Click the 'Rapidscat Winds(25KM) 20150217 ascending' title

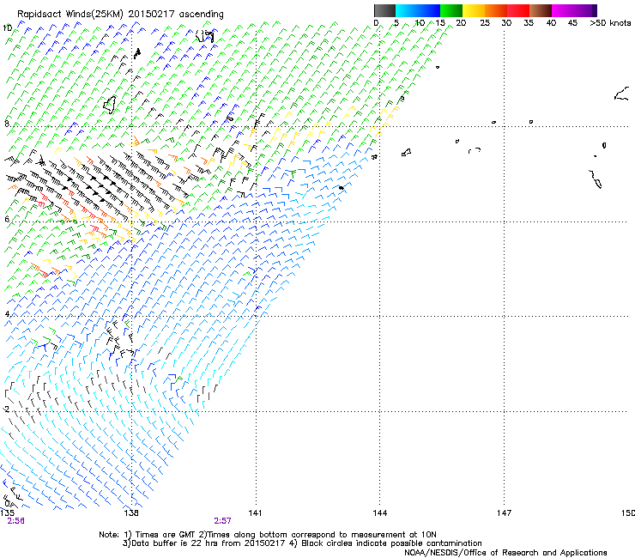(120, 15)
